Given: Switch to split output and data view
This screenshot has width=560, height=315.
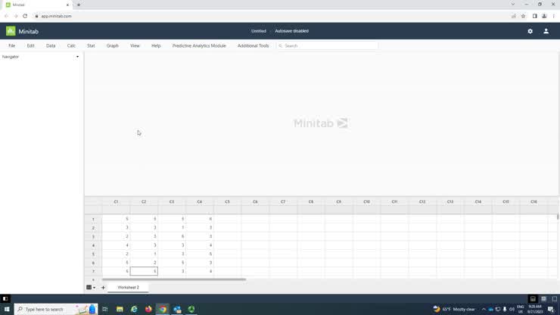Looking at the screenshot, I should pos(533,299).
